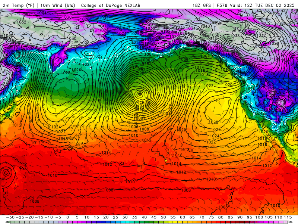Screen dimensions: 298x224
Task: Select the 110 value on temperature scale
Action: [278, 217]
